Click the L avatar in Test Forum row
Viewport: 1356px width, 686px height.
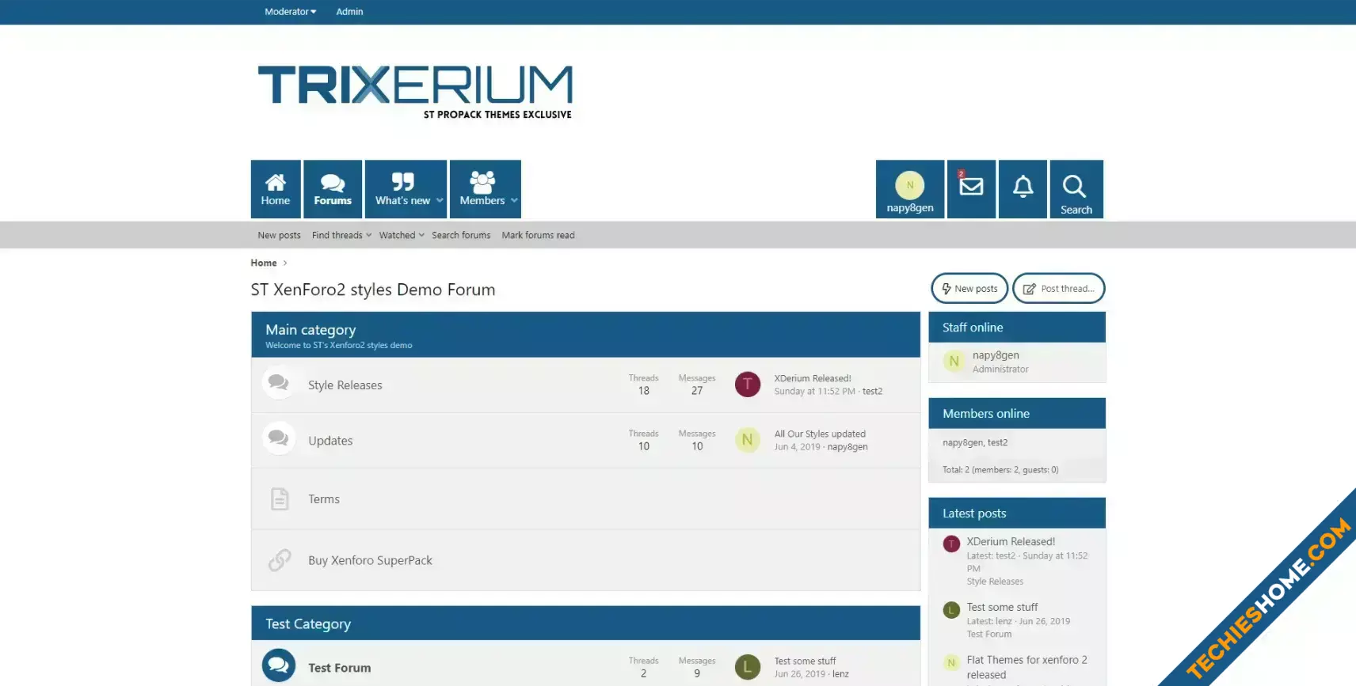[x=748, y=667]
